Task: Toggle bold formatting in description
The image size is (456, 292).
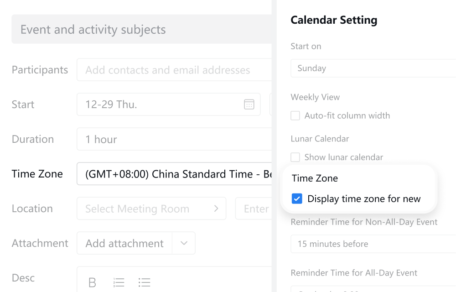Action: (x=92, y=282)
